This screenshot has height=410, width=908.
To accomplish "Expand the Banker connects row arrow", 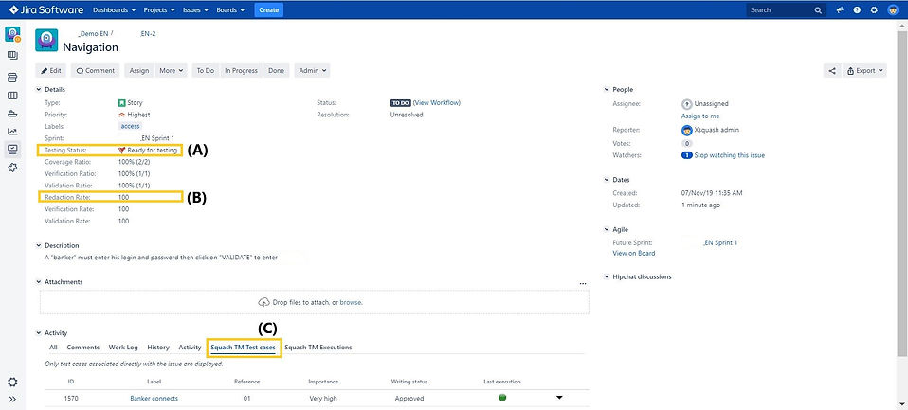I will click(x=559, y=398).
